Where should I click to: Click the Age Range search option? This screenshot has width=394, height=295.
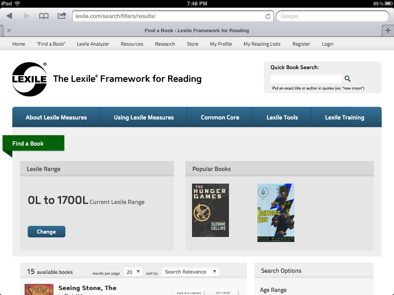click(x=273, y=290)
